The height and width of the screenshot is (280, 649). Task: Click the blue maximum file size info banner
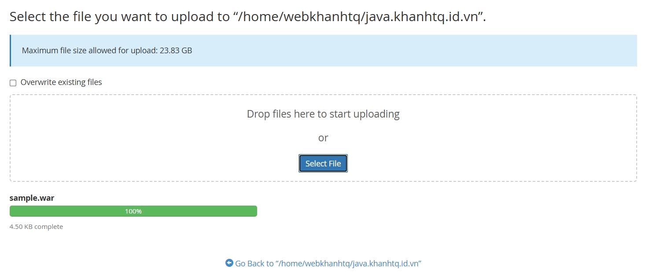pyautogui.click(x=396, y=51)
